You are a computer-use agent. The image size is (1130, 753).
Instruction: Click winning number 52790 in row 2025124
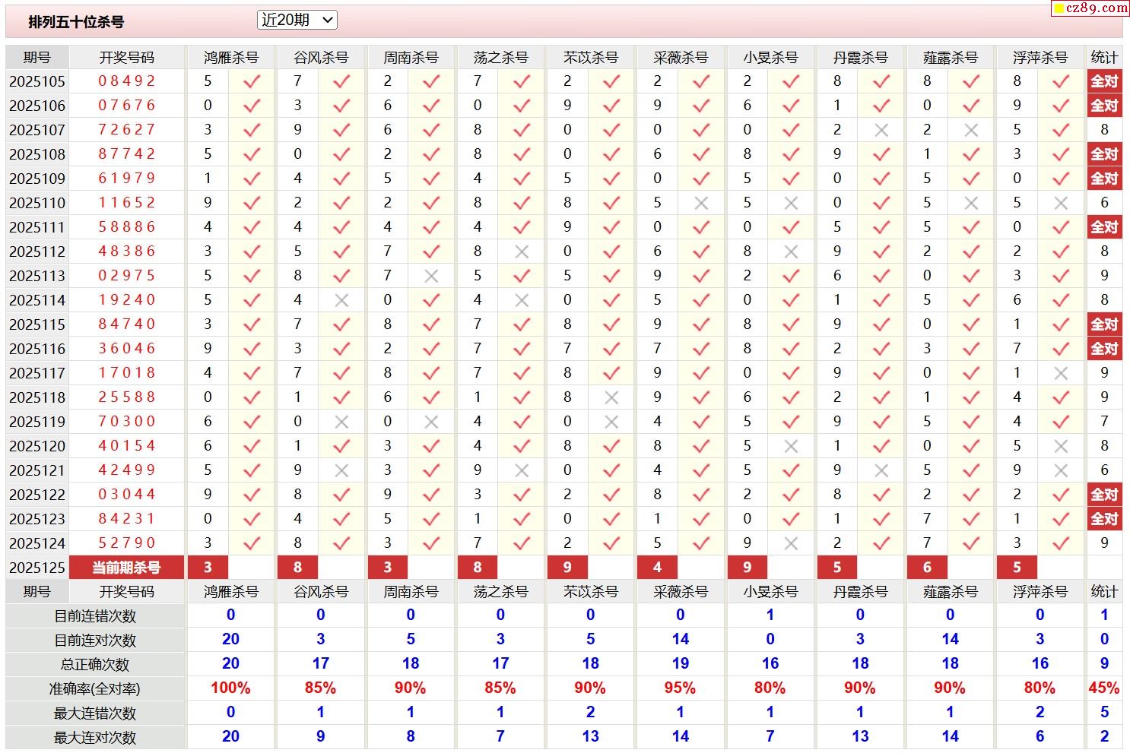pyautogui.click(x=127, y=543)
